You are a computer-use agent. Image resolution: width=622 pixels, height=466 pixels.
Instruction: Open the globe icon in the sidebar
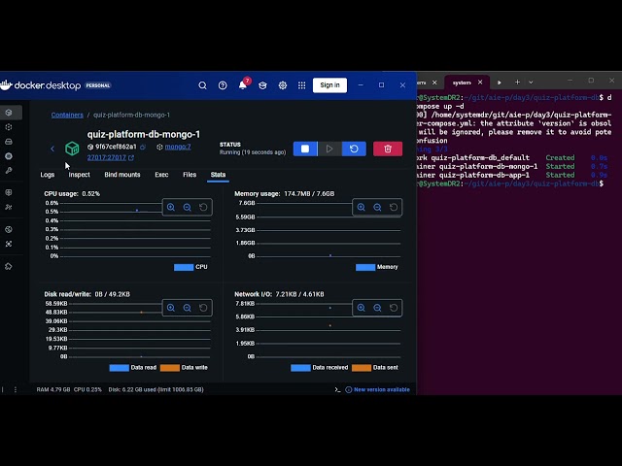(x=9, y=229)
